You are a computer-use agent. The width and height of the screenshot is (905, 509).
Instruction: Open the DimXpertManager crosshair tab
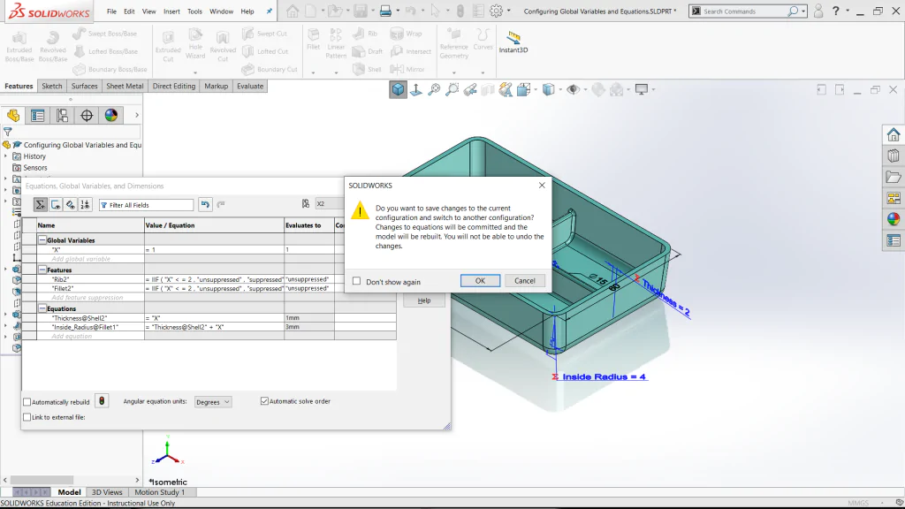87,116
